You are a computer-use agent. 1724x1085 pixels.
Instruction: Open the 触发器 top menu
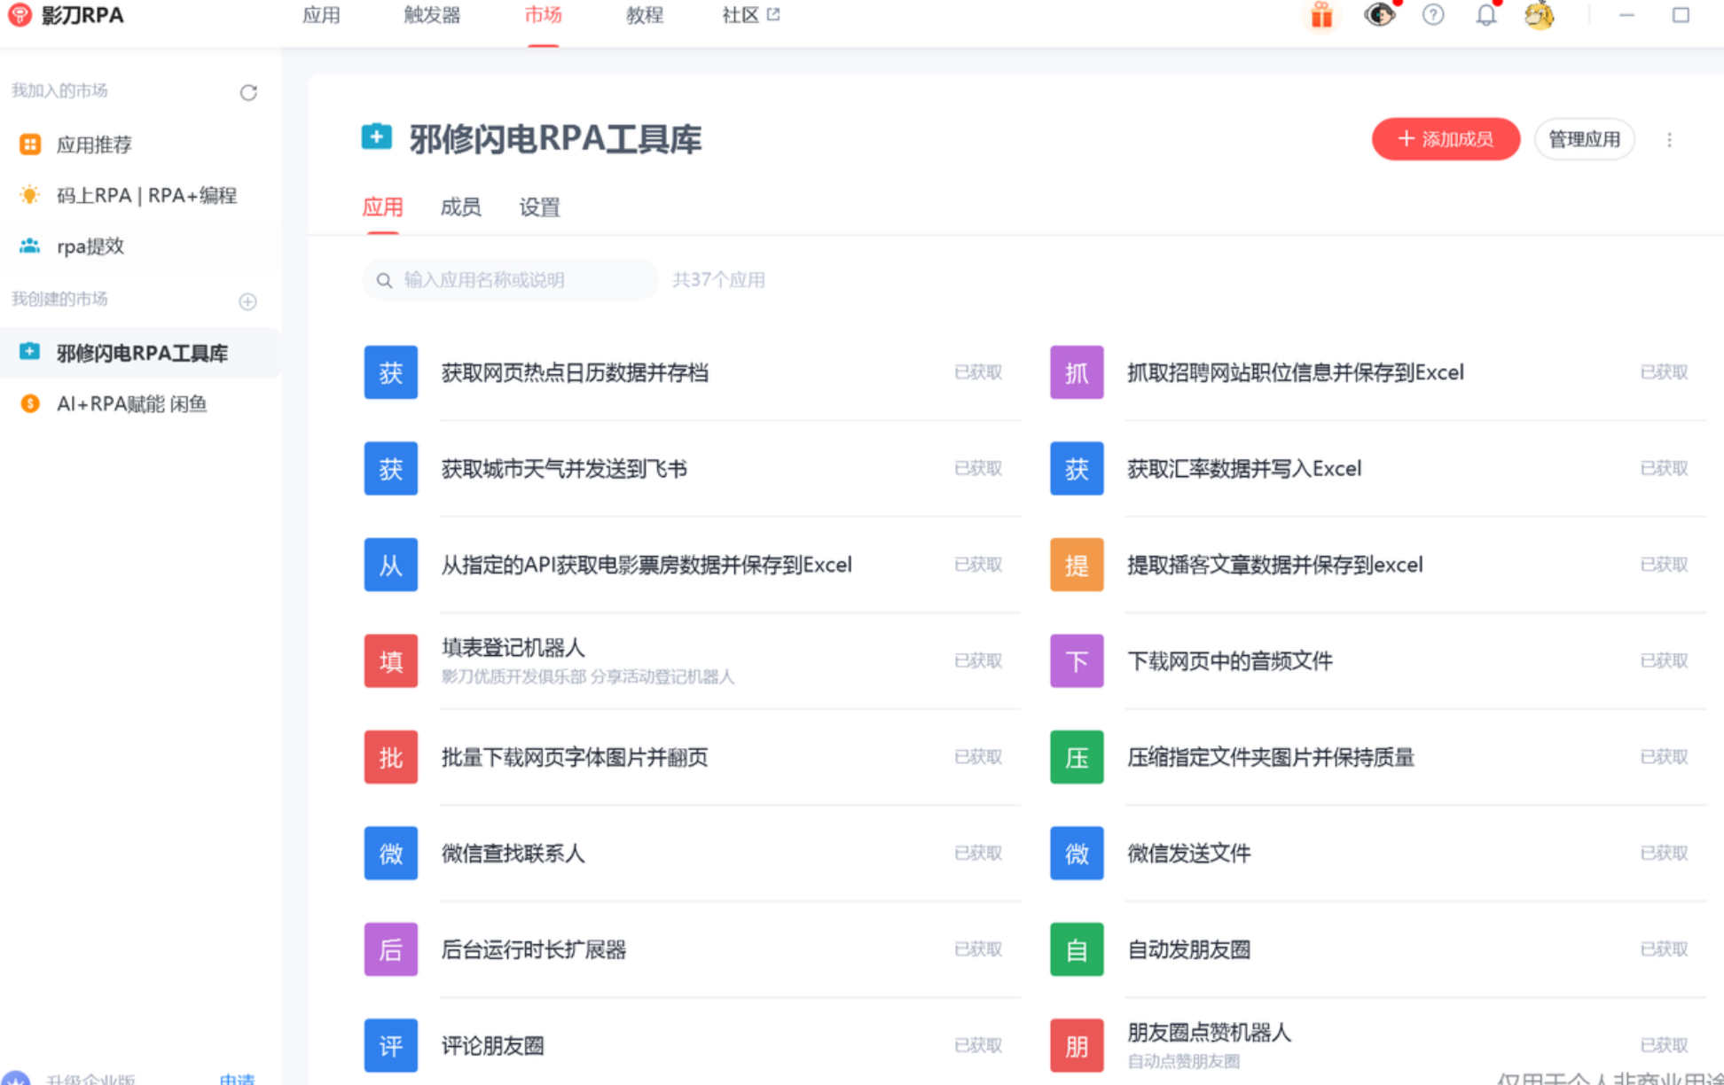[432, 15]
